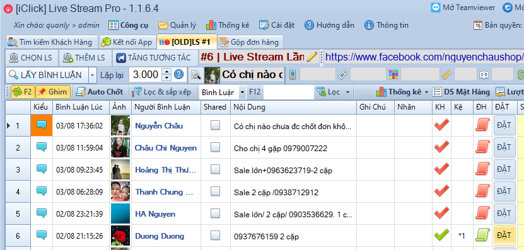Open the Thống kê menu in top bar
524x250 pixels.
(228, 25)
